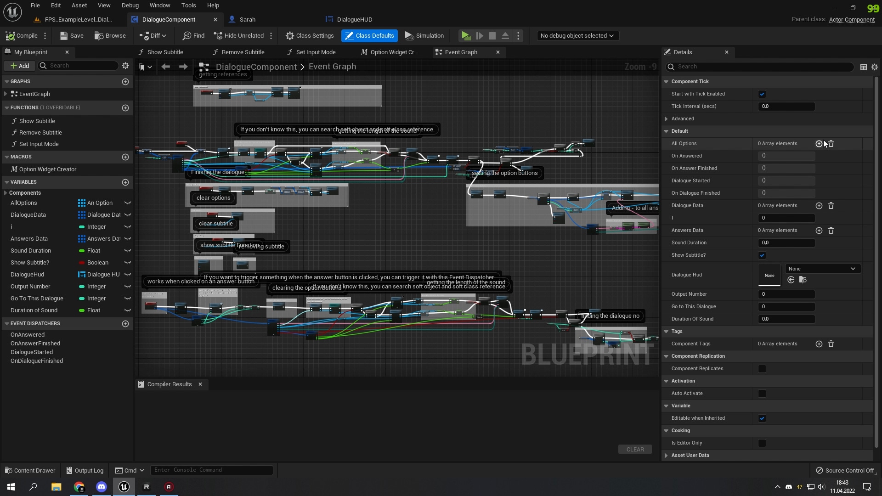Open the No debug object selected dropdown
The height and width of the screenshot is (496, 882).
(577, 35)
